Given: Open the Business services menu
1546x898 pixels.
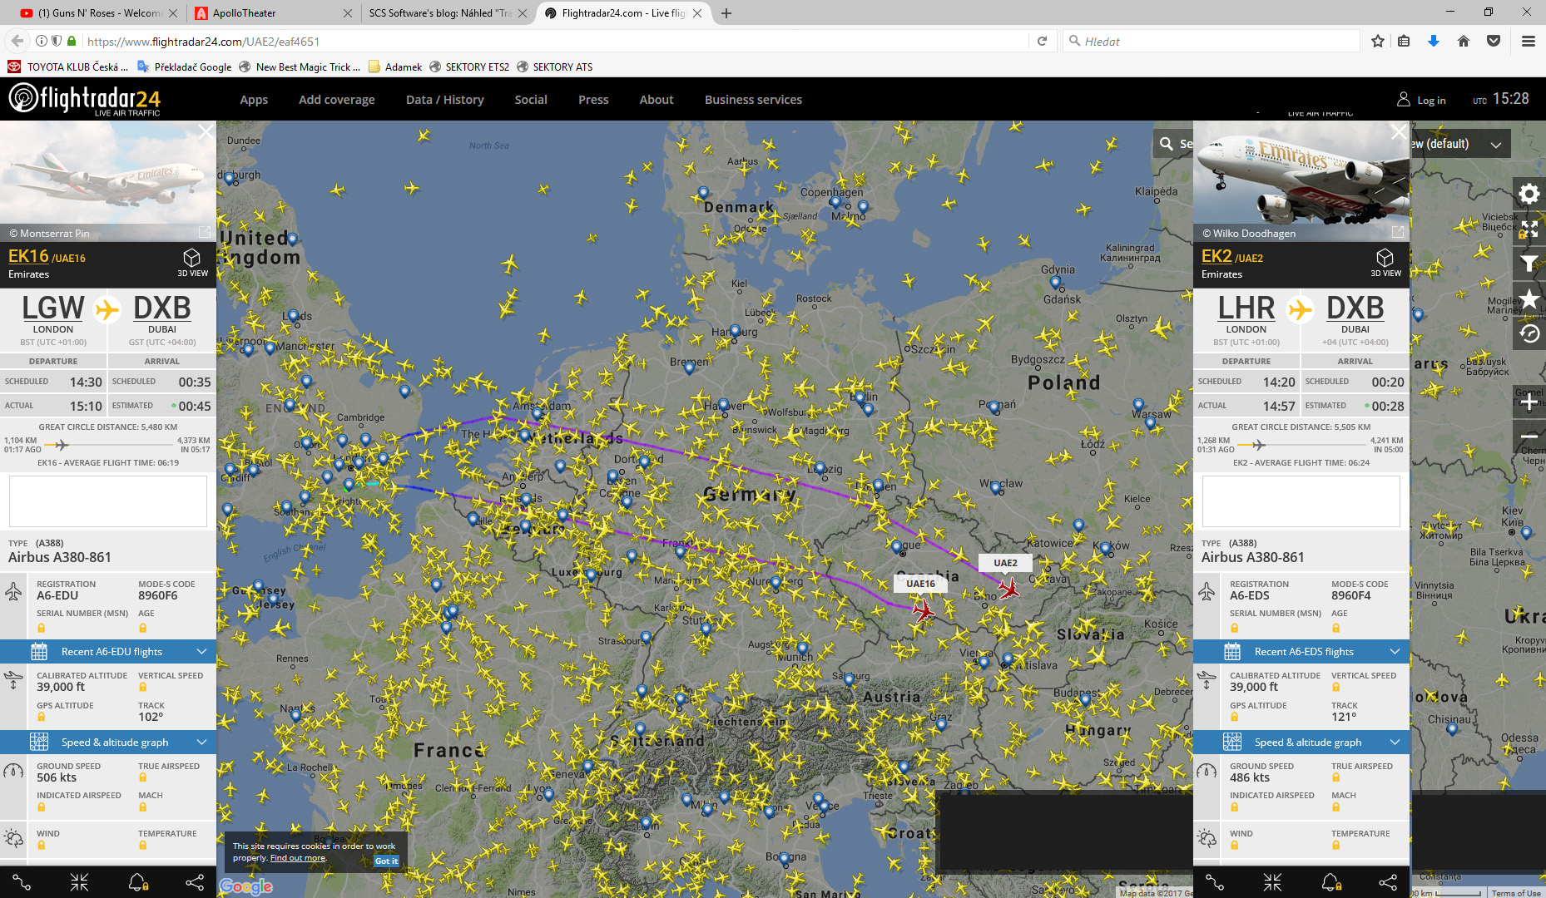Looking at the screenshot, I should (753, 100).
